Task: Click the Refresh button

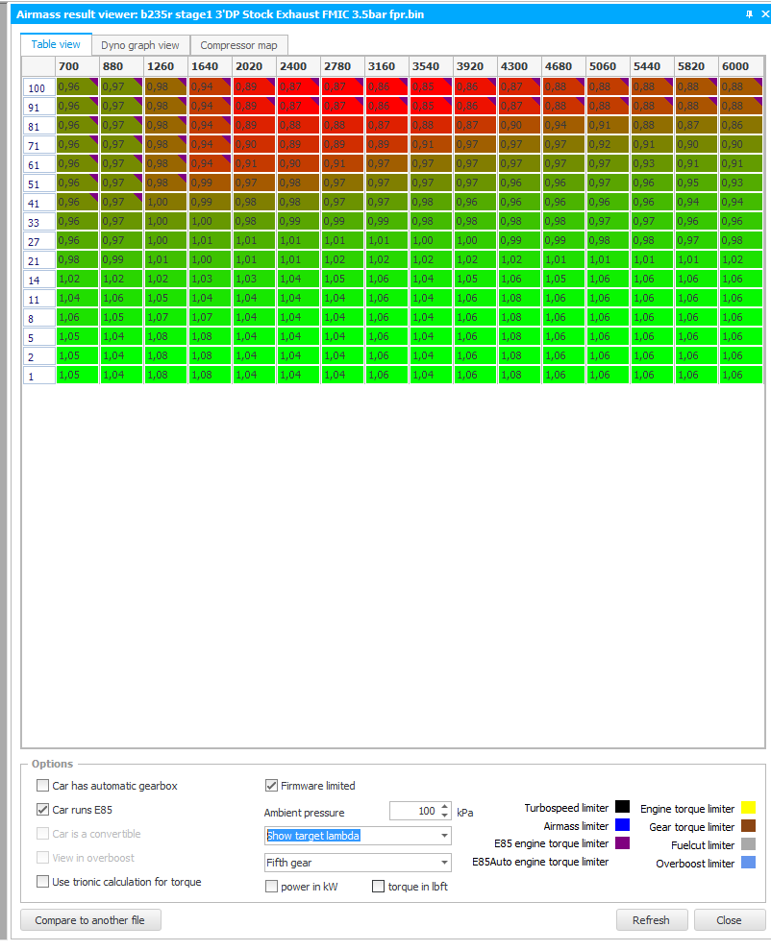Action: click(652, 920)
